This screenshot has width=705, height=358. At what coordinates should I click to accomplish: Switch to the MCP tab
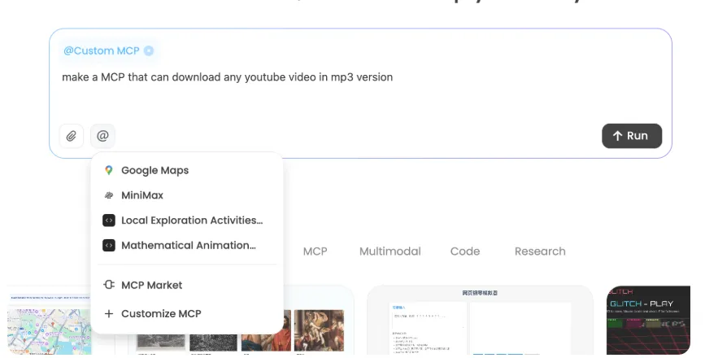(316, 251)
